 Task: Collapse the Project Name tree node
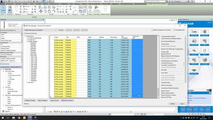[x=25, y=36]
